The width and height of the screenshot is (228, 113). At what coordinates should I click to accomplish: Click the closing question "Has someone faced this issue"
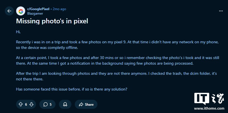pyautogui.click(x=72, y=89)
